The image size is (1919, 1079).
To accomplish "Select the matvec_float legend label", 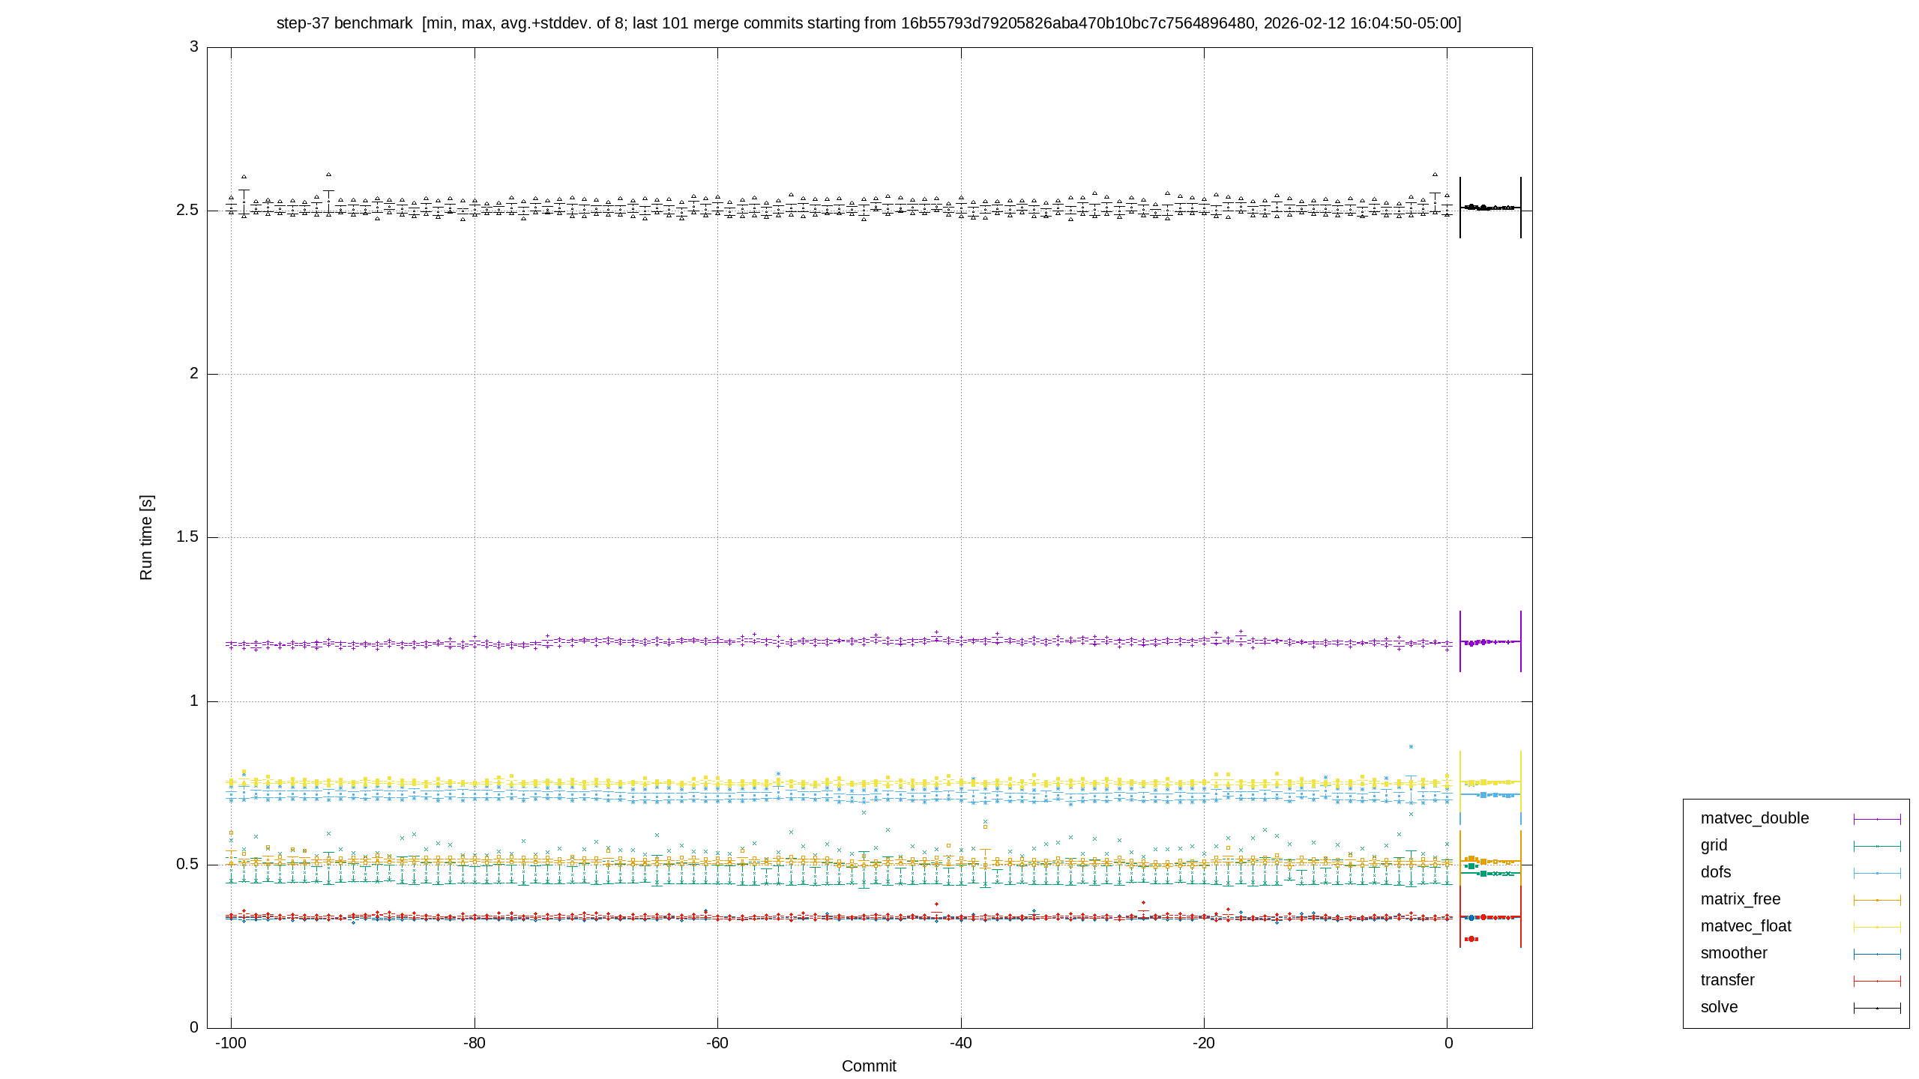I will (x=1746, y=926).
